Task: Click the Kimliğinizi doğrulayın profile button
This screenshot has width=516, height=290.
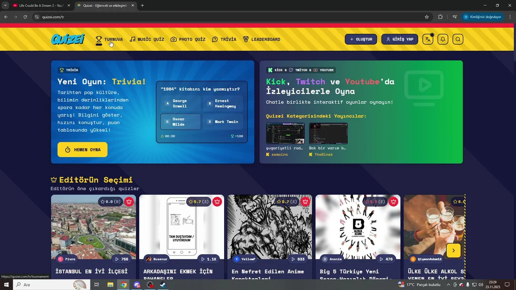Action: tap(483, 17)
